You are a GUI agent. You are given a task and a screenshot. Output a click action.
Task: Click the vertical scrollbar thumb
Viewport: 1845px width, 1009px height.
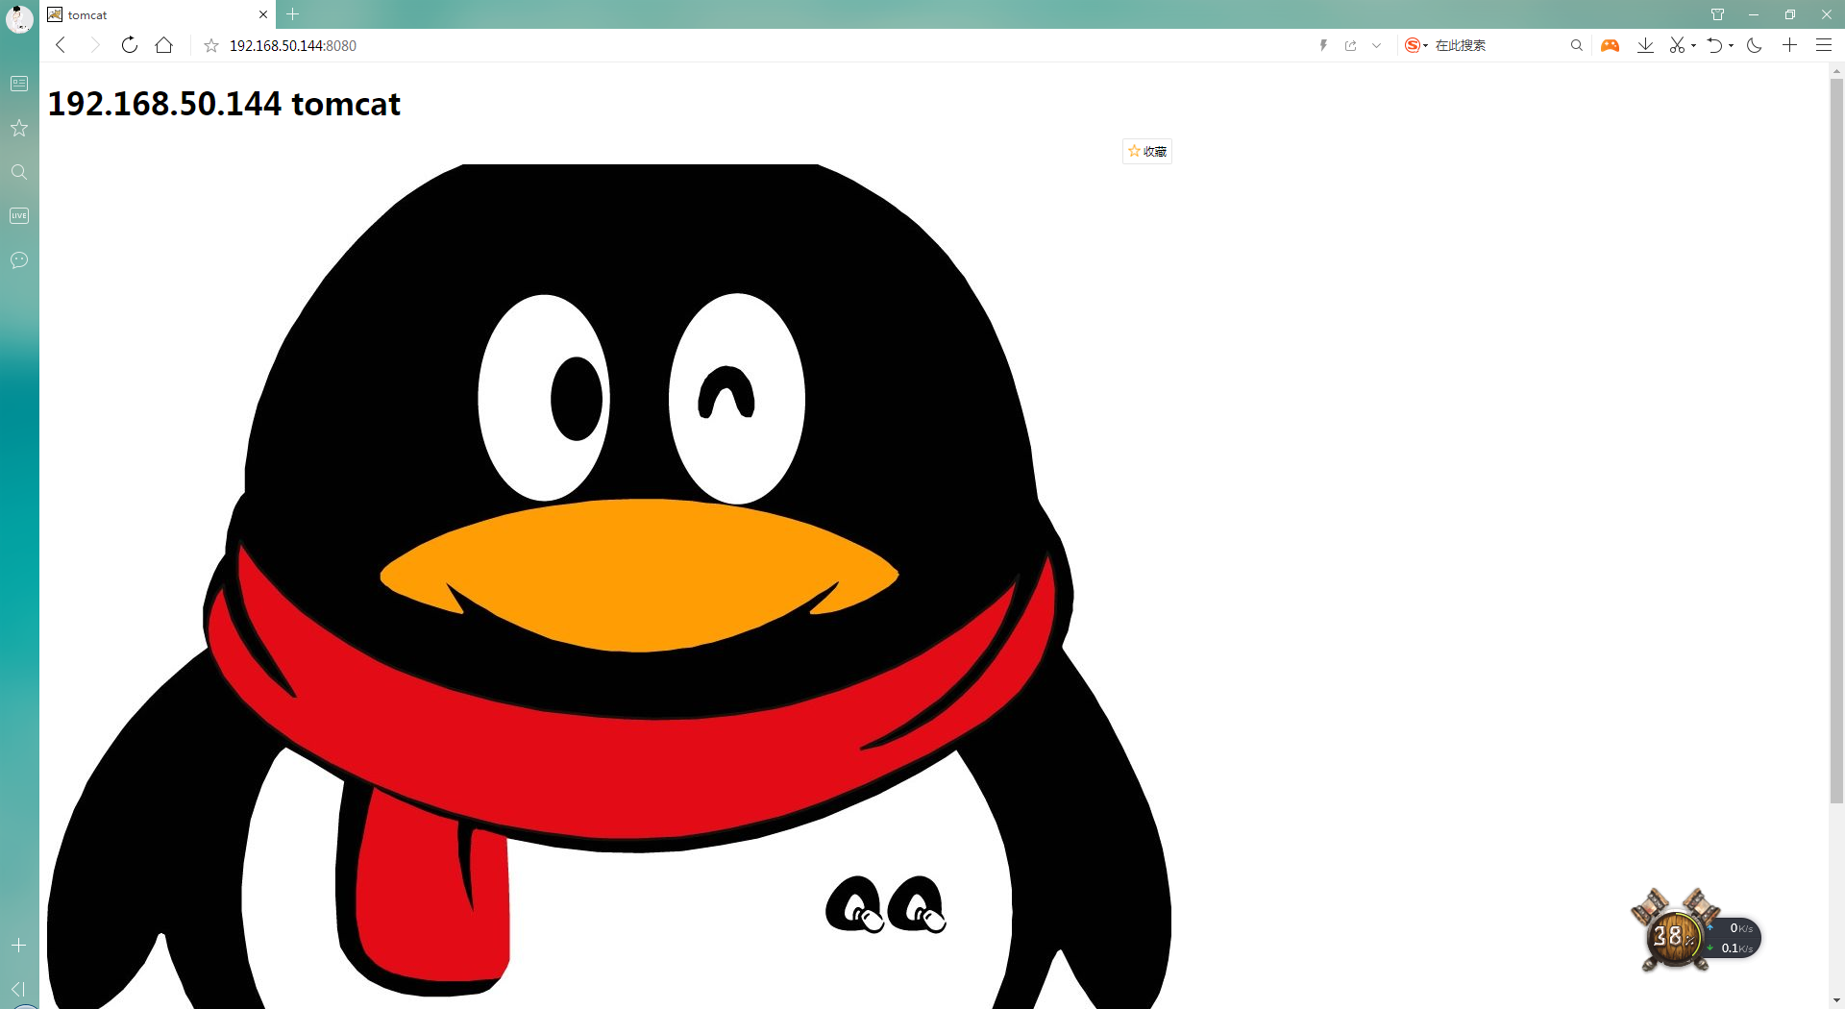click(x=1836, y=440)
